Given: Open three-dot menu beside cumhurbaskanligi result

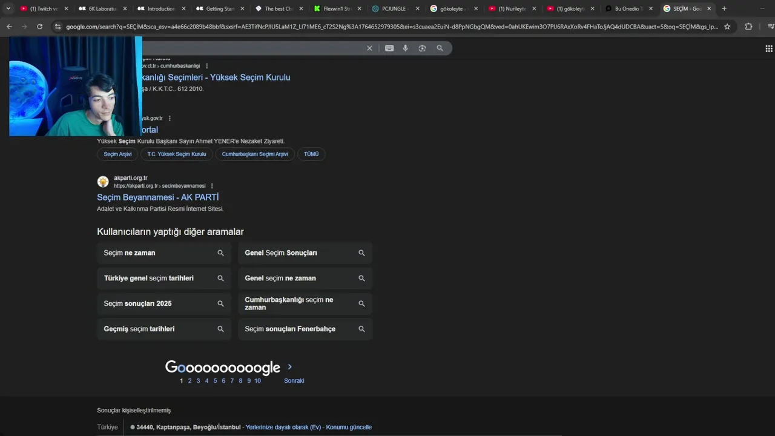Looking at the screenshot, I should [207, 66].
